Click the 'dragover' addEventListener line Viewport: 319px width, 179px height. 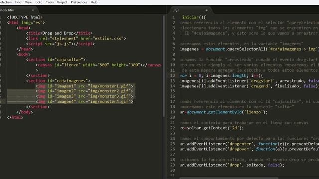point(250,149)
